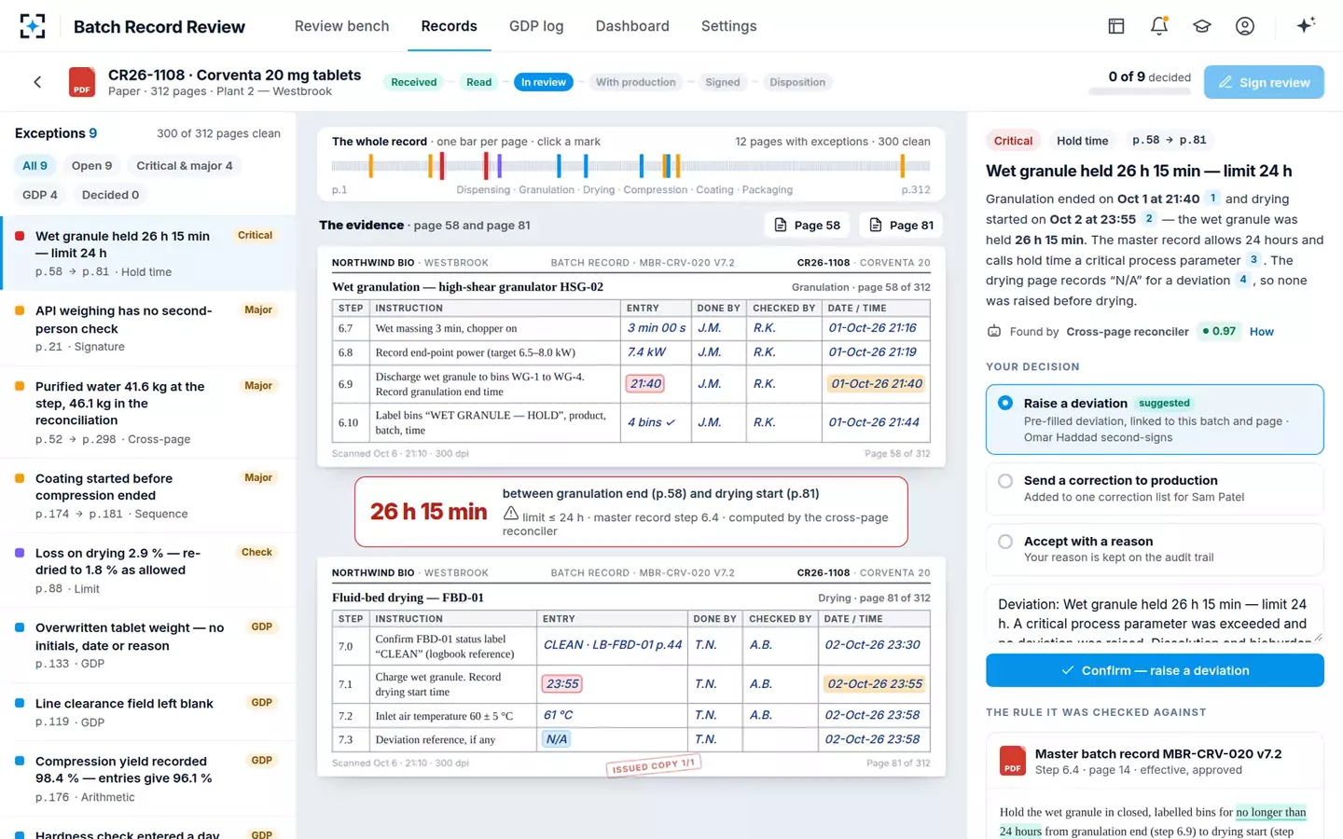The image size is (1343, 839).
Task: Click the last orange mark near p.312
Action: pos(903,166)
